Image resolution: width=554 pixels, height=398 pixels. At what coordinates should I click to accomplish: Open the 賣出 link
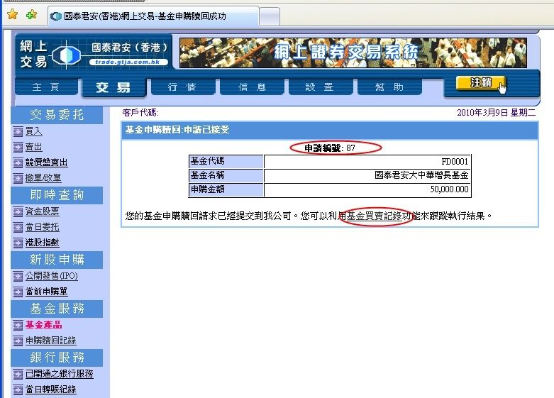point(34,147)
